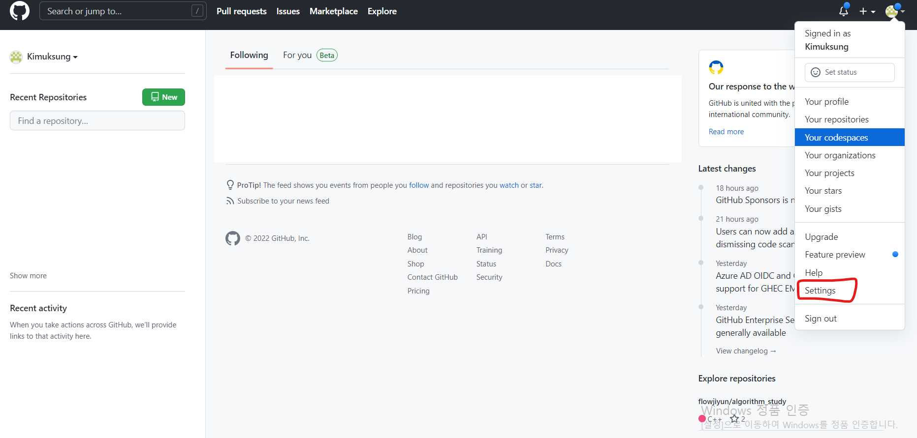Open the Blog footer link
The image size is (917, 438).
click(x=414, y=237)
